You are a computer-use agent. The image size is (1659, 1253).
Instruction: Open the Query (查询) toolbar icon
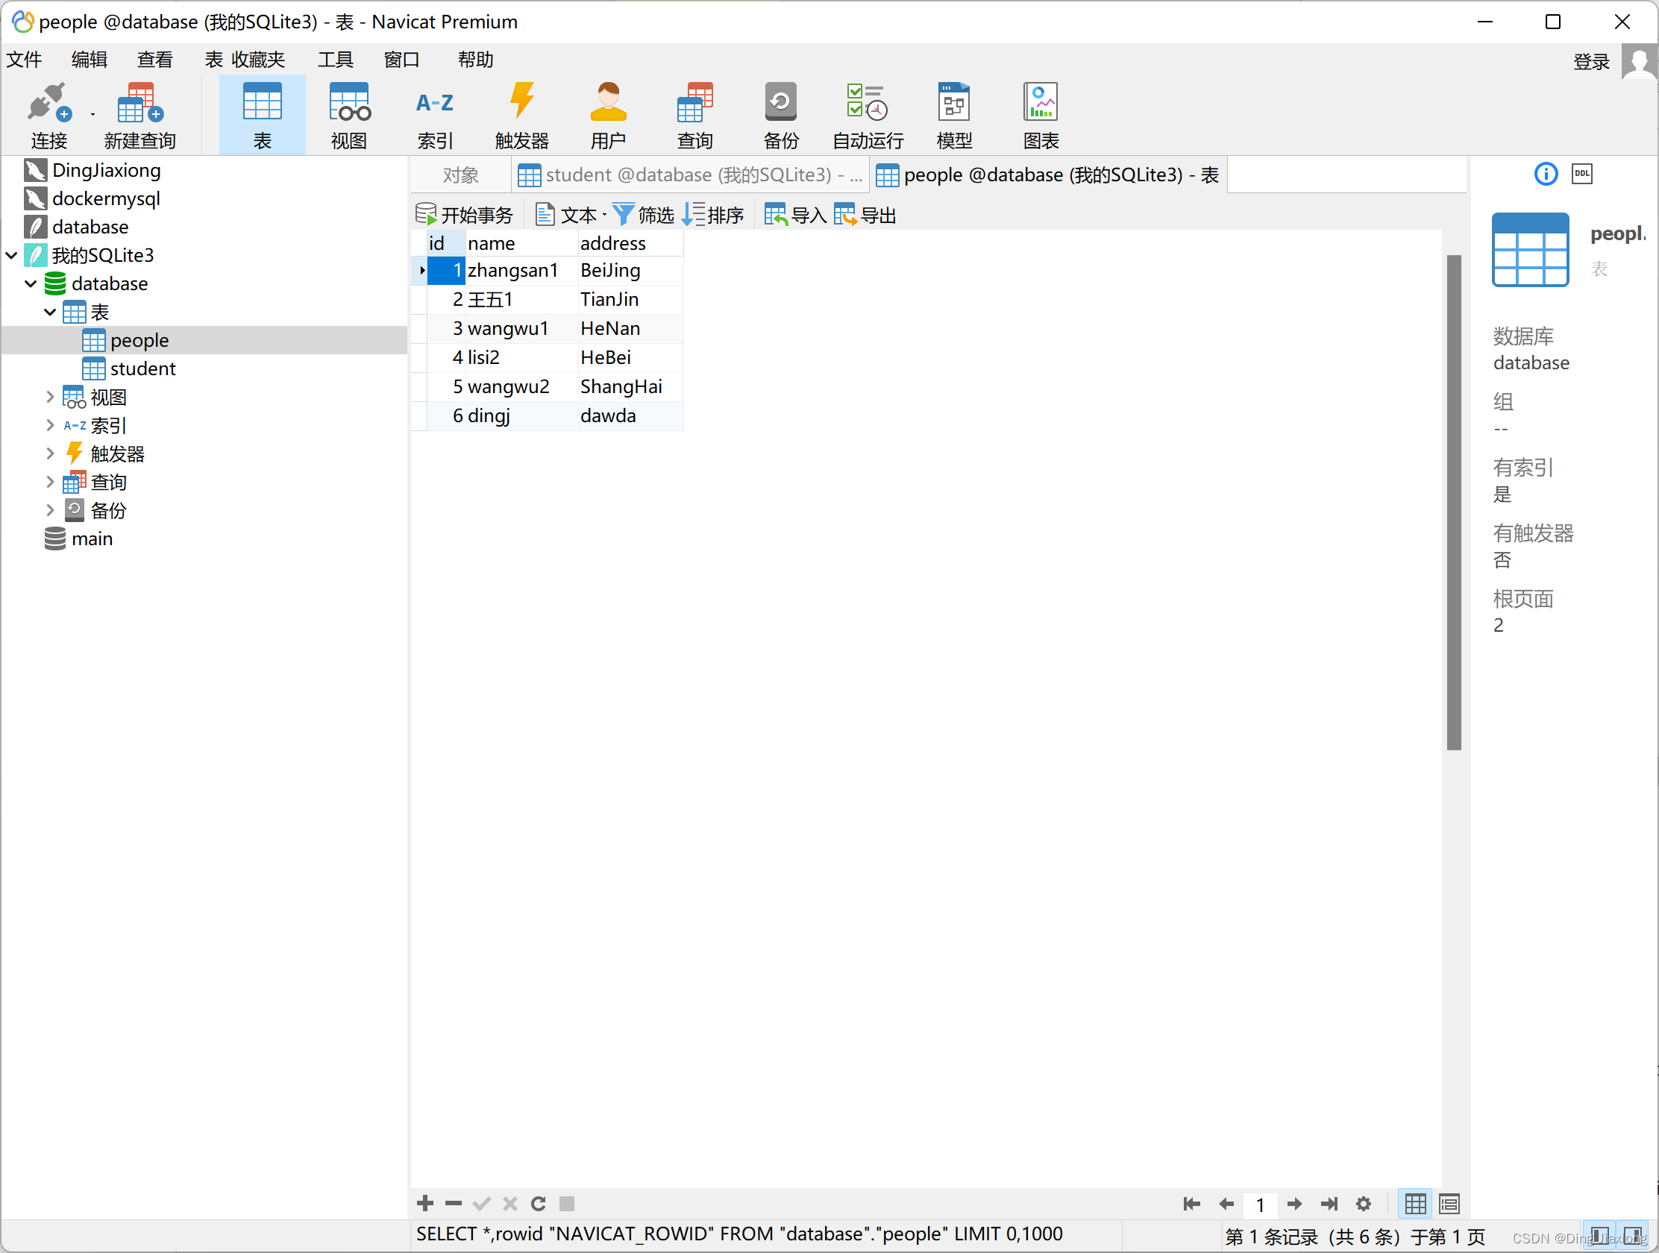click(694, 116)
